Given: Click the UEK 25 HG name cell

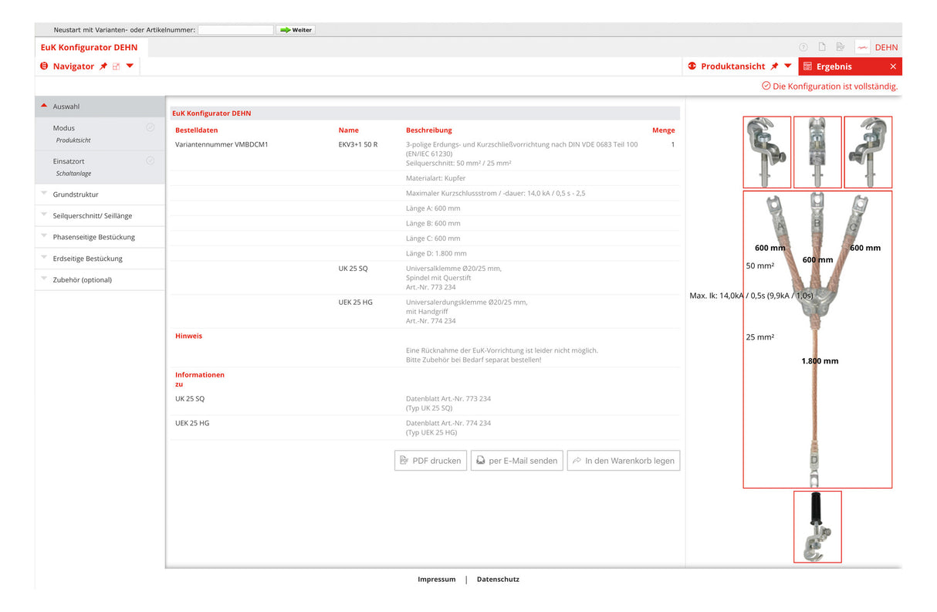Looking at the screenshot, I should 355,302.
